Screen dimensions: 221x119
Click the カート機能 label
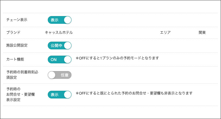coord(15,59)
